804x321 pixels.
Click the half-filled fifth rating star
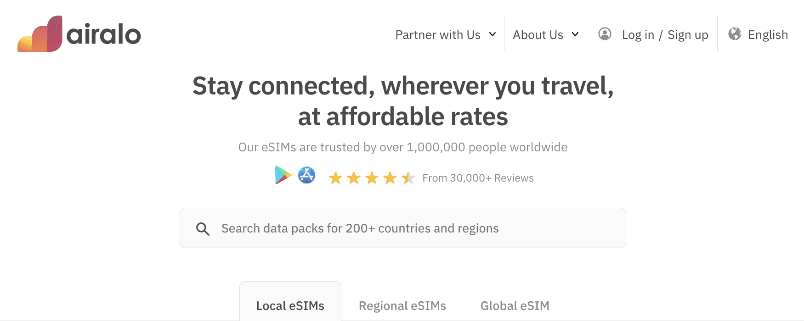point(408,178)
